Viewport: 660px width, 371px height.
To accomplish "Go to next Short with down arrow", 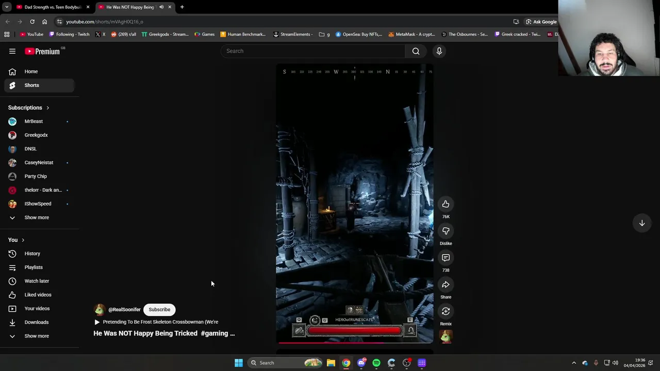I will [x=642, y=223].
